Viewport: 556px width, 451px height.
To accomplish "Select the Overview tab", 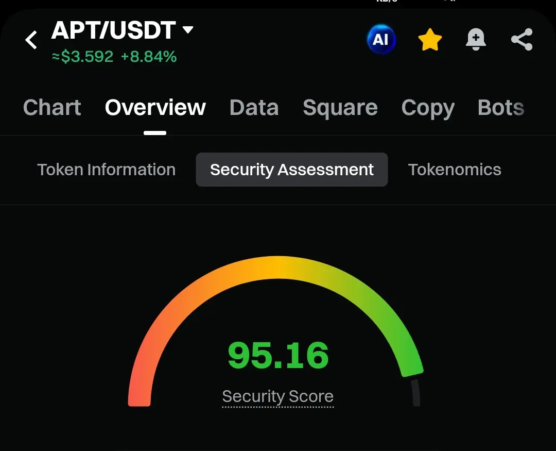I will click(x=155, y=107).
